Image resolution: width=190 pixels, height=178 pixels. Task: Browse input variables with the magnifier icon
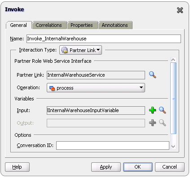[162, 110]
